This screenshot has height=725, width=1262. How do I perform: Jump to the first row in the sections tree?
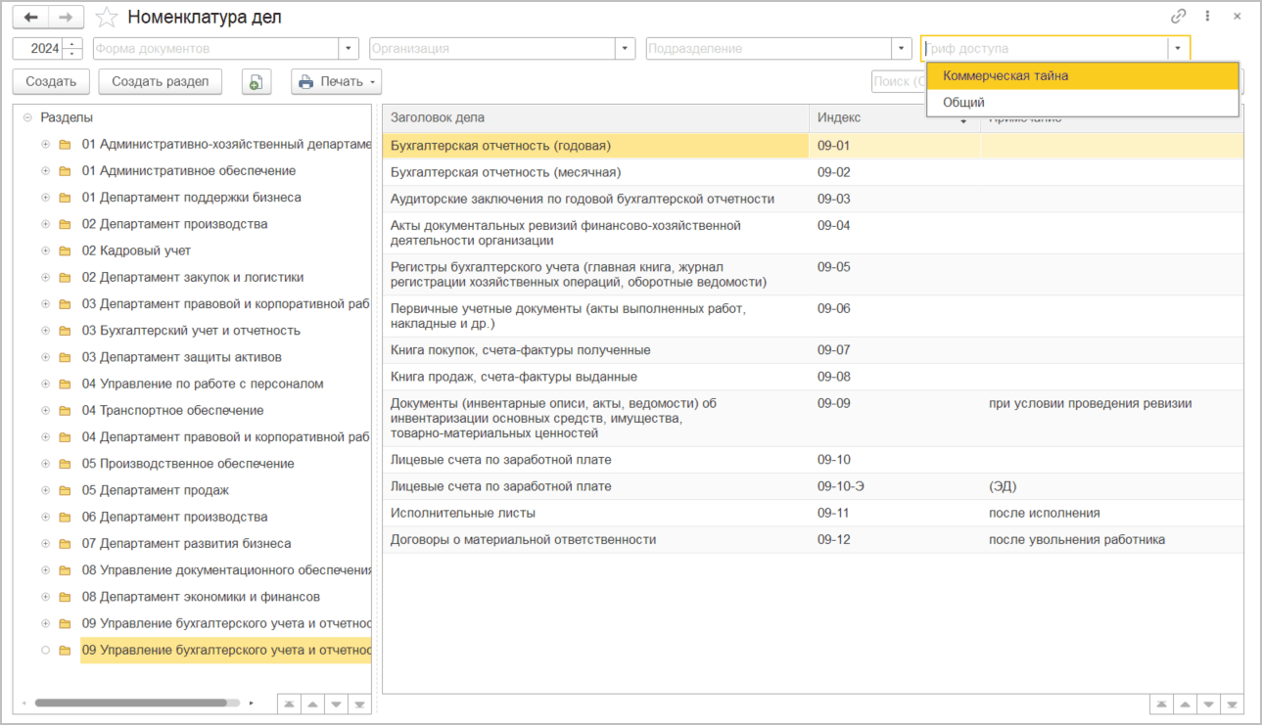(289, 704)
